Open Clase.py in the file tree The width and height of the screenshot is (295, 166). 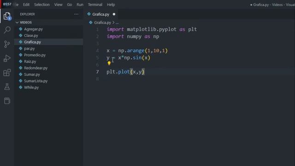[x=49, y=36]
